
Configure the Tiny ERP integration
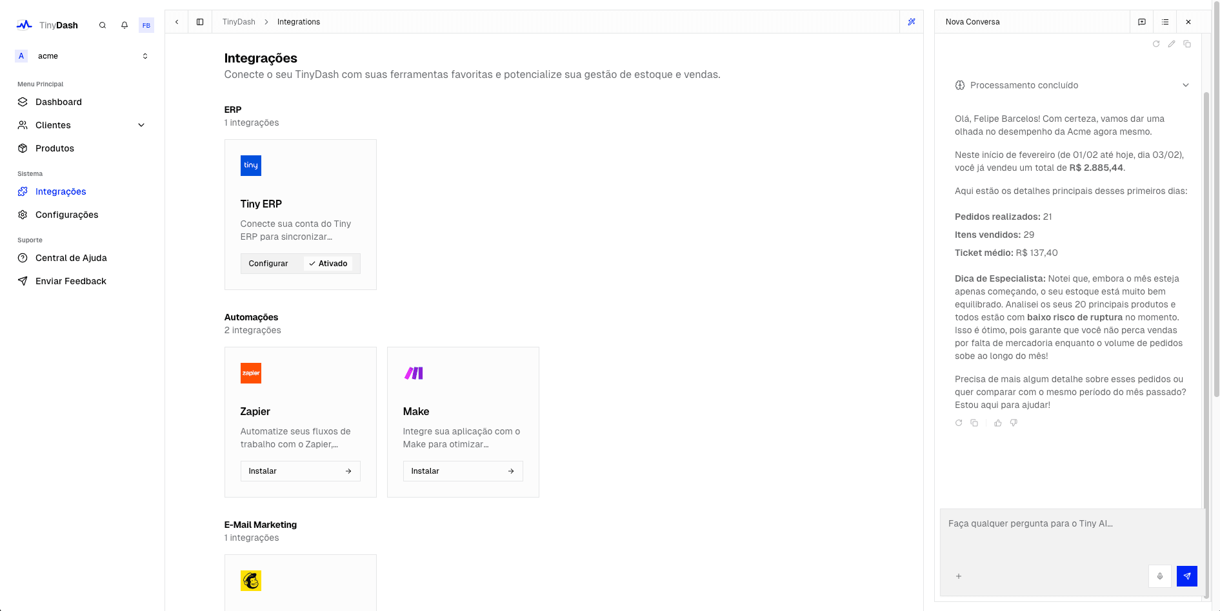pyautogui.click(x=268, y=264)
